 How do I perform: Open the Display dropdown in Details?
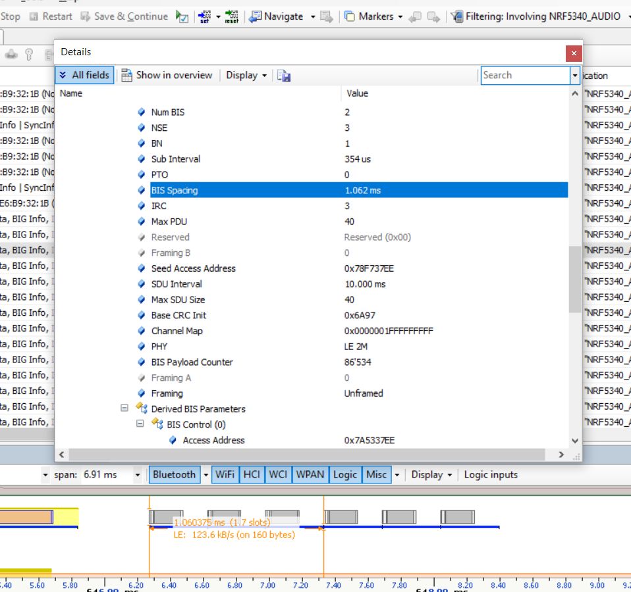(246, 75)
